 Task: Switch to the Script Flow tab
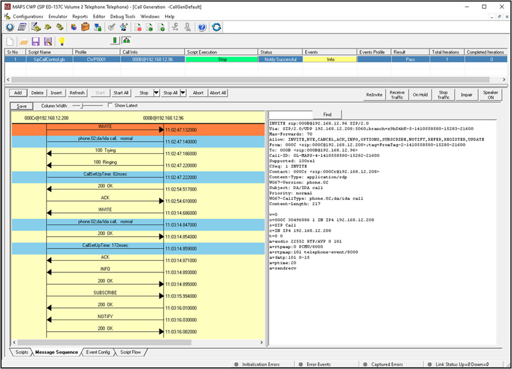pos(130,352)
